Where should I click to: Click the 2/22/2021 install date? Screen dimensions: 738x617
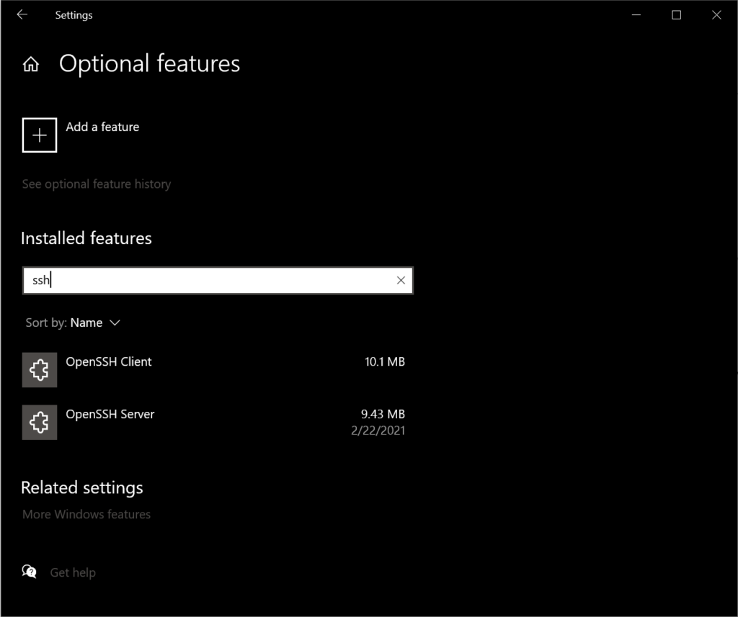(x=378, y=431)
